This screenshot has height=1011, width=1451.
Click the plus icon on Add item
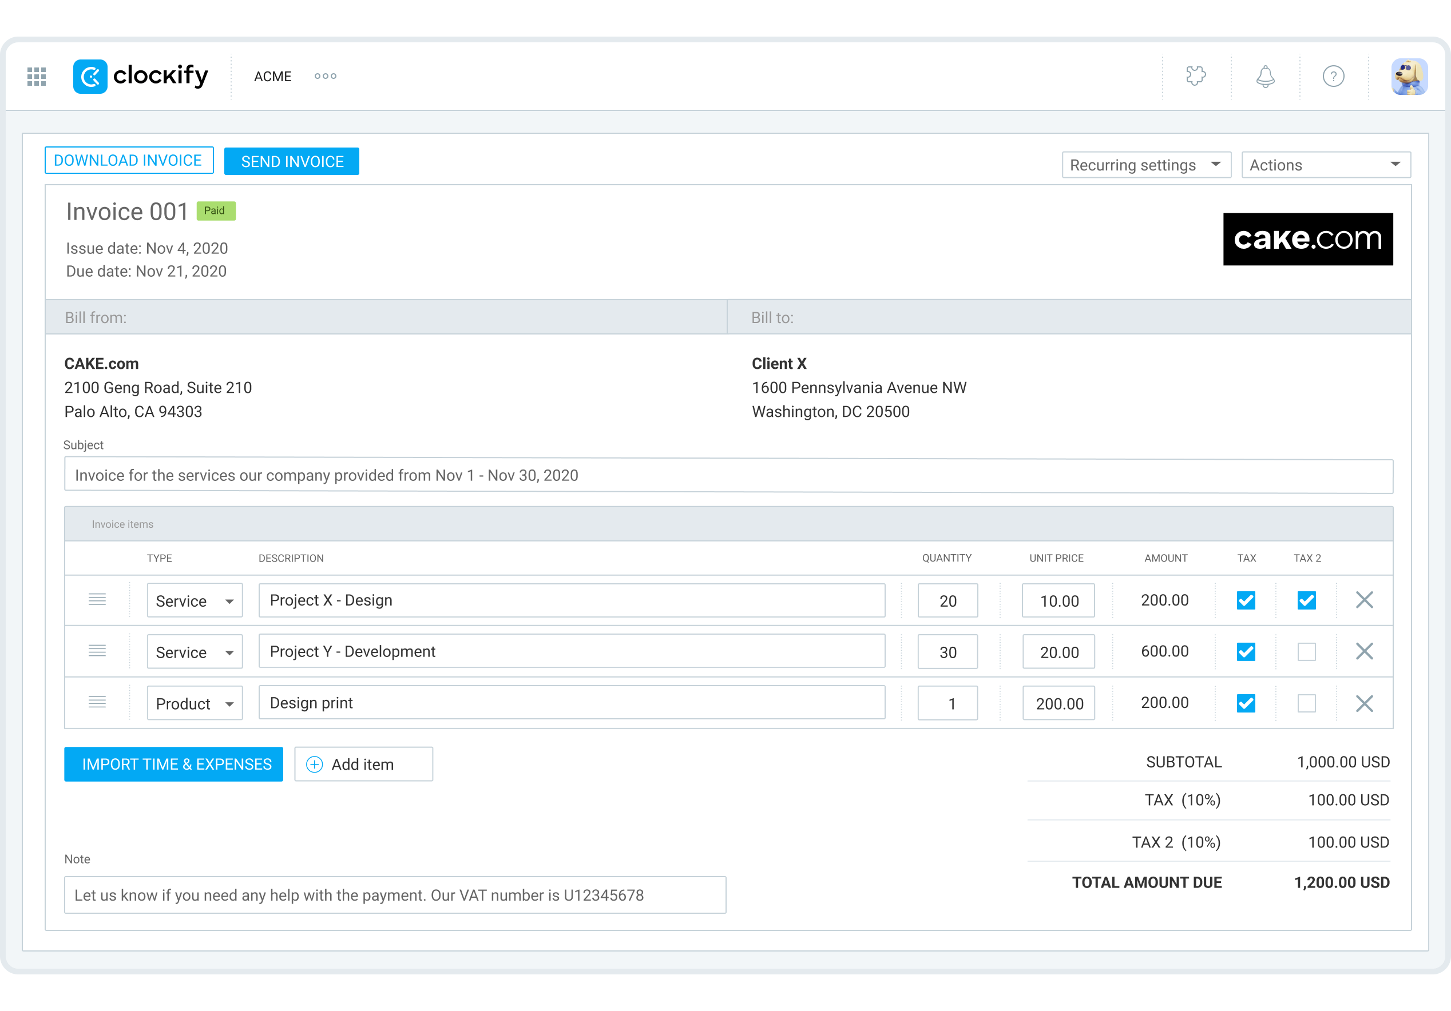pyautogui.click(x=314, y=764)
